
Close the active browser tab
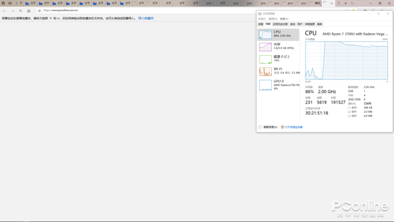tap(332, 3)
